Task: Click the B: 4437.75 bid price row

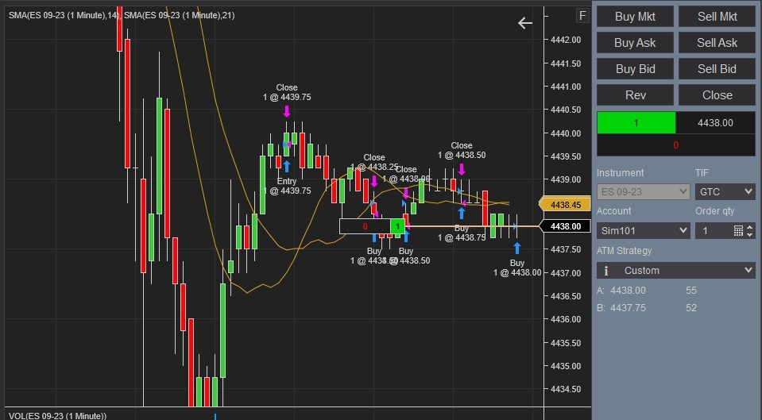Action: [x=647, y=308]
